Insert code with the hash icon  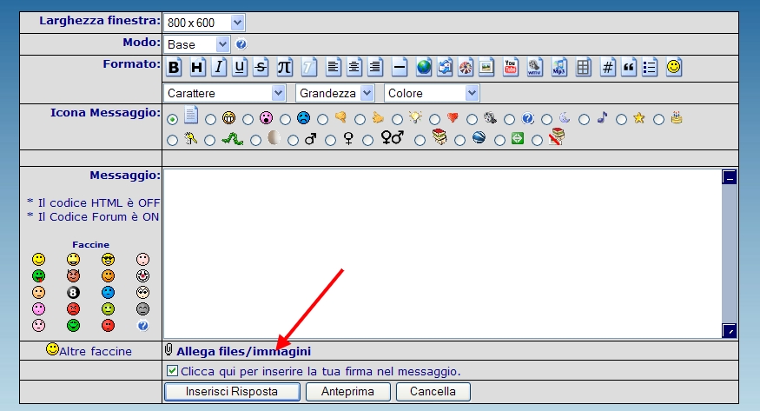click(x=607, y=67)
